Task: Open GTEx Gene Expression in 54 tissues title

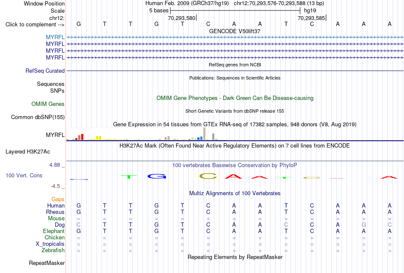Action: [235, 125]
